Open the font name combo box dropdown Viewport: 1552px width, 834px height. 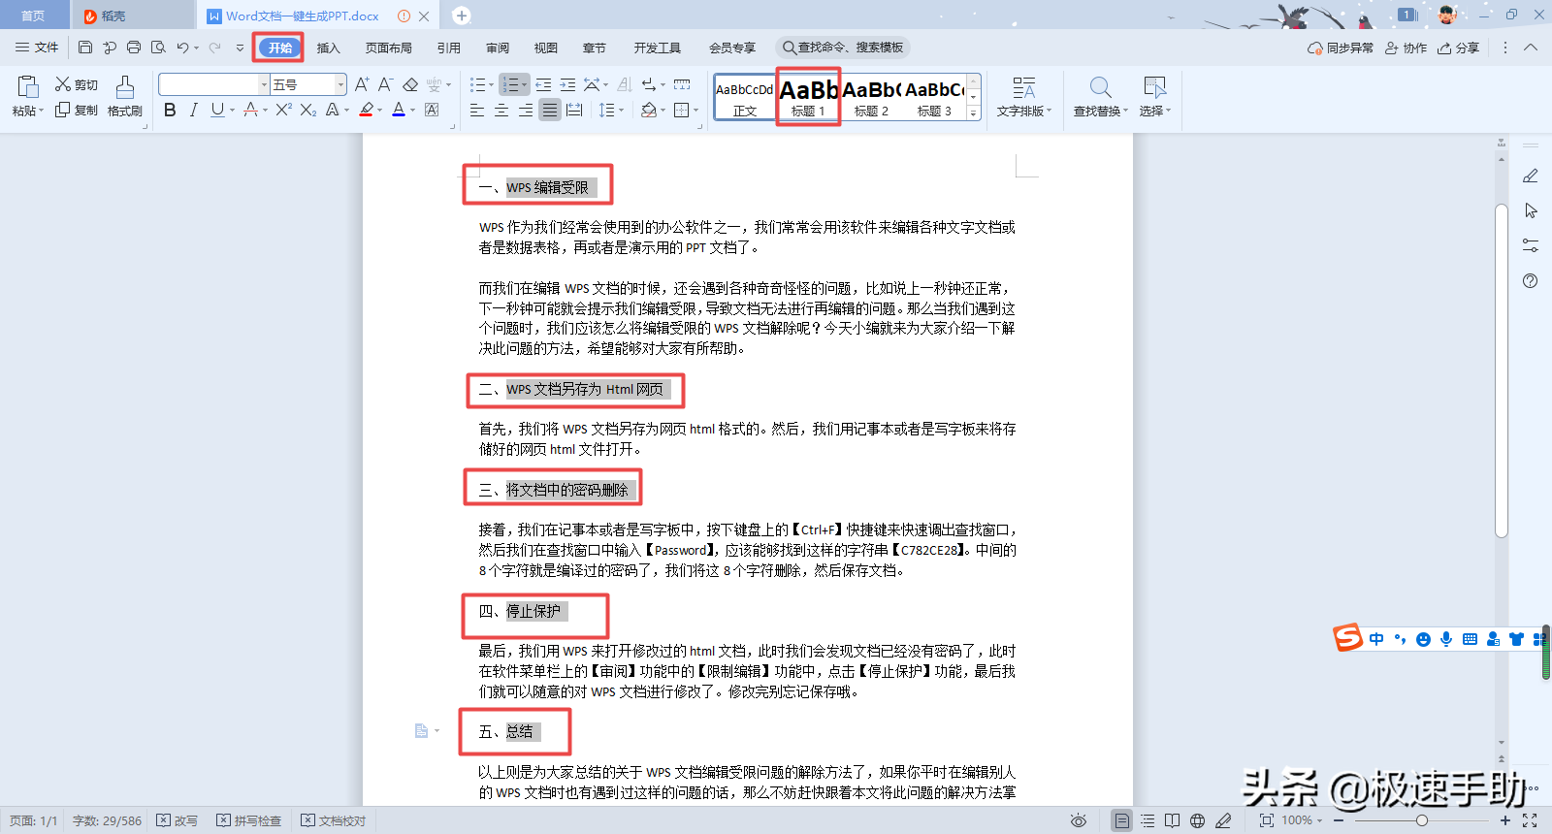click(x=264, y=85)
